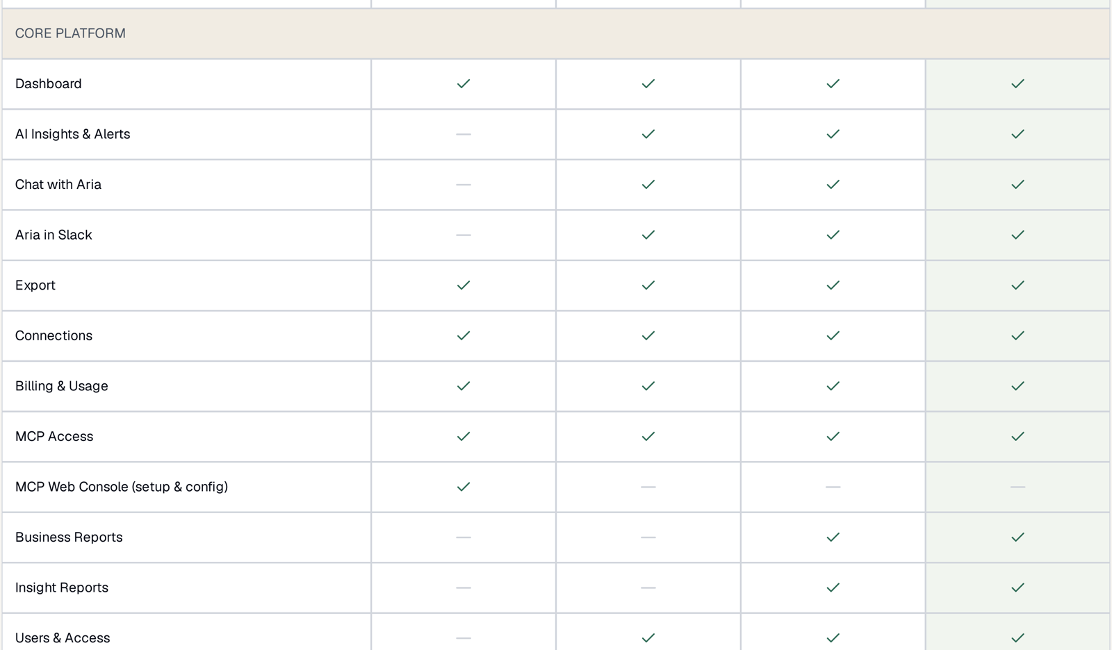Image resolution: width=1112 pixels, height=650 pixels.
Task: Click the Dashboard feature label
Action: point(49,83)
